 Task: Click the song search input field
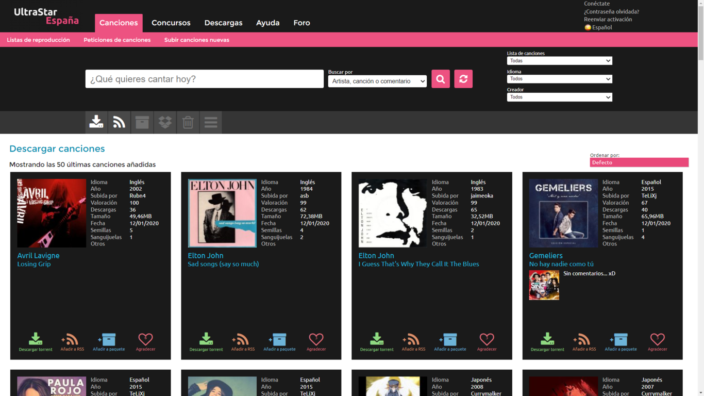point(204,79)
